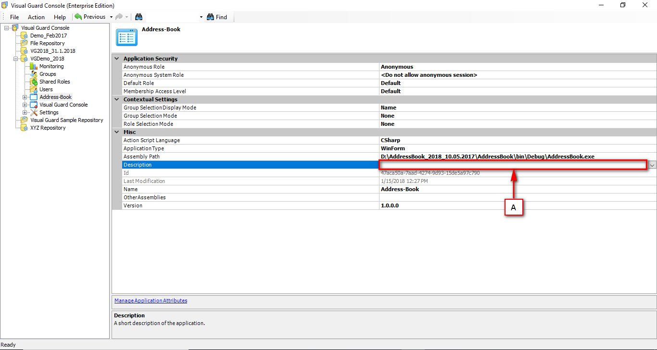Expand the Visual Guard Console child node
Image resolution: width=657 pixels, height=350 pixels.
click(25, 105)
